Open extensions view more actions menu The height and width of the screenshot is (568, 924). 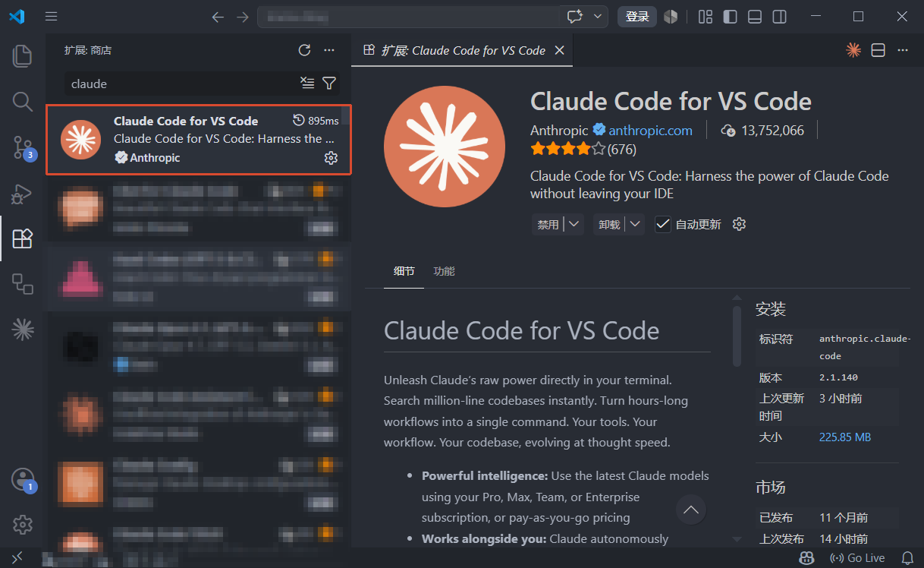[329, 50]
